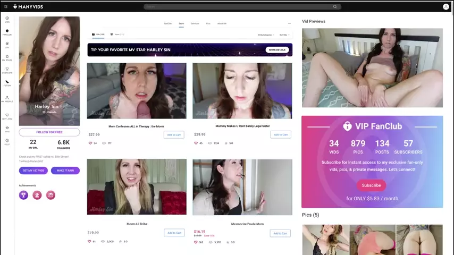Image resolution: width=454 pixels, height=255 pixels.
Task: Toggle the heart on the $27.99 video
Action: point(90,143)
